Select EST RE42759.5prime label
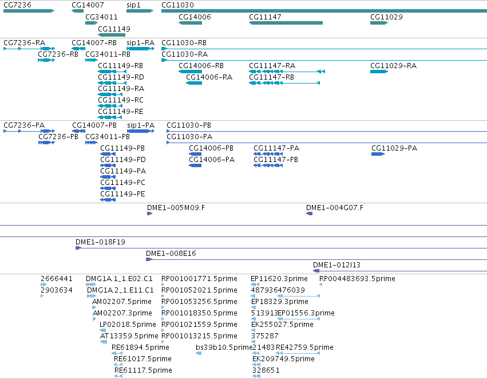The width and height of the screenshot is (487, 379). pyautogui.click(x=304, y=348)
